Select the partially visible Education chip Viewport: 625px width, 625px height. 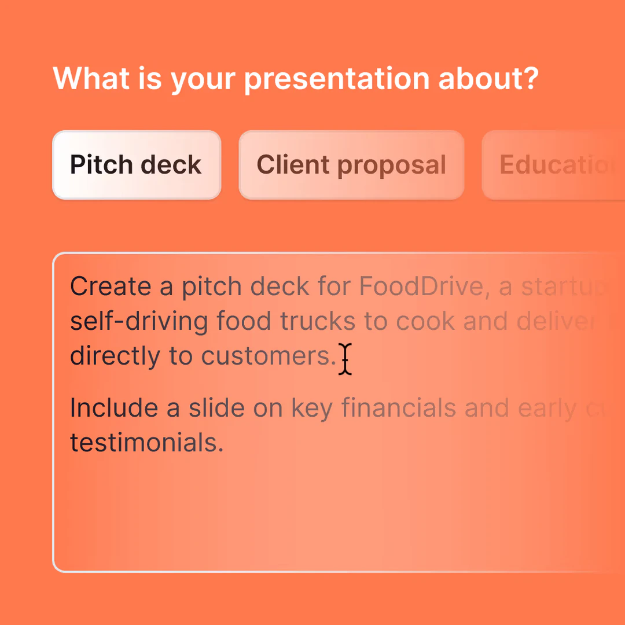pyautogui.click(x=556, y=164)
